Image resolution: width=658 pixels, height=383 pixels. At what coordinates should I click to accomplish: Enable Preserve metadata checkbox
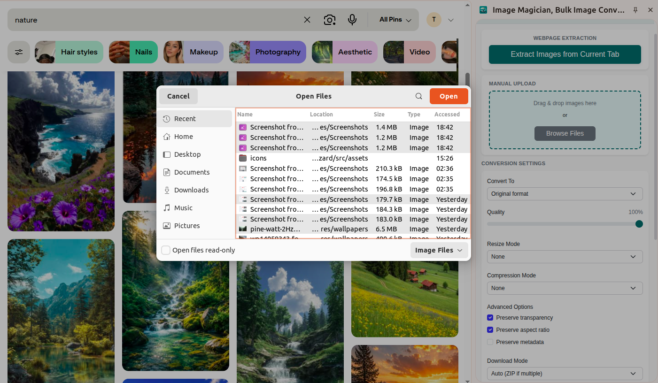(x=490, y=342)
